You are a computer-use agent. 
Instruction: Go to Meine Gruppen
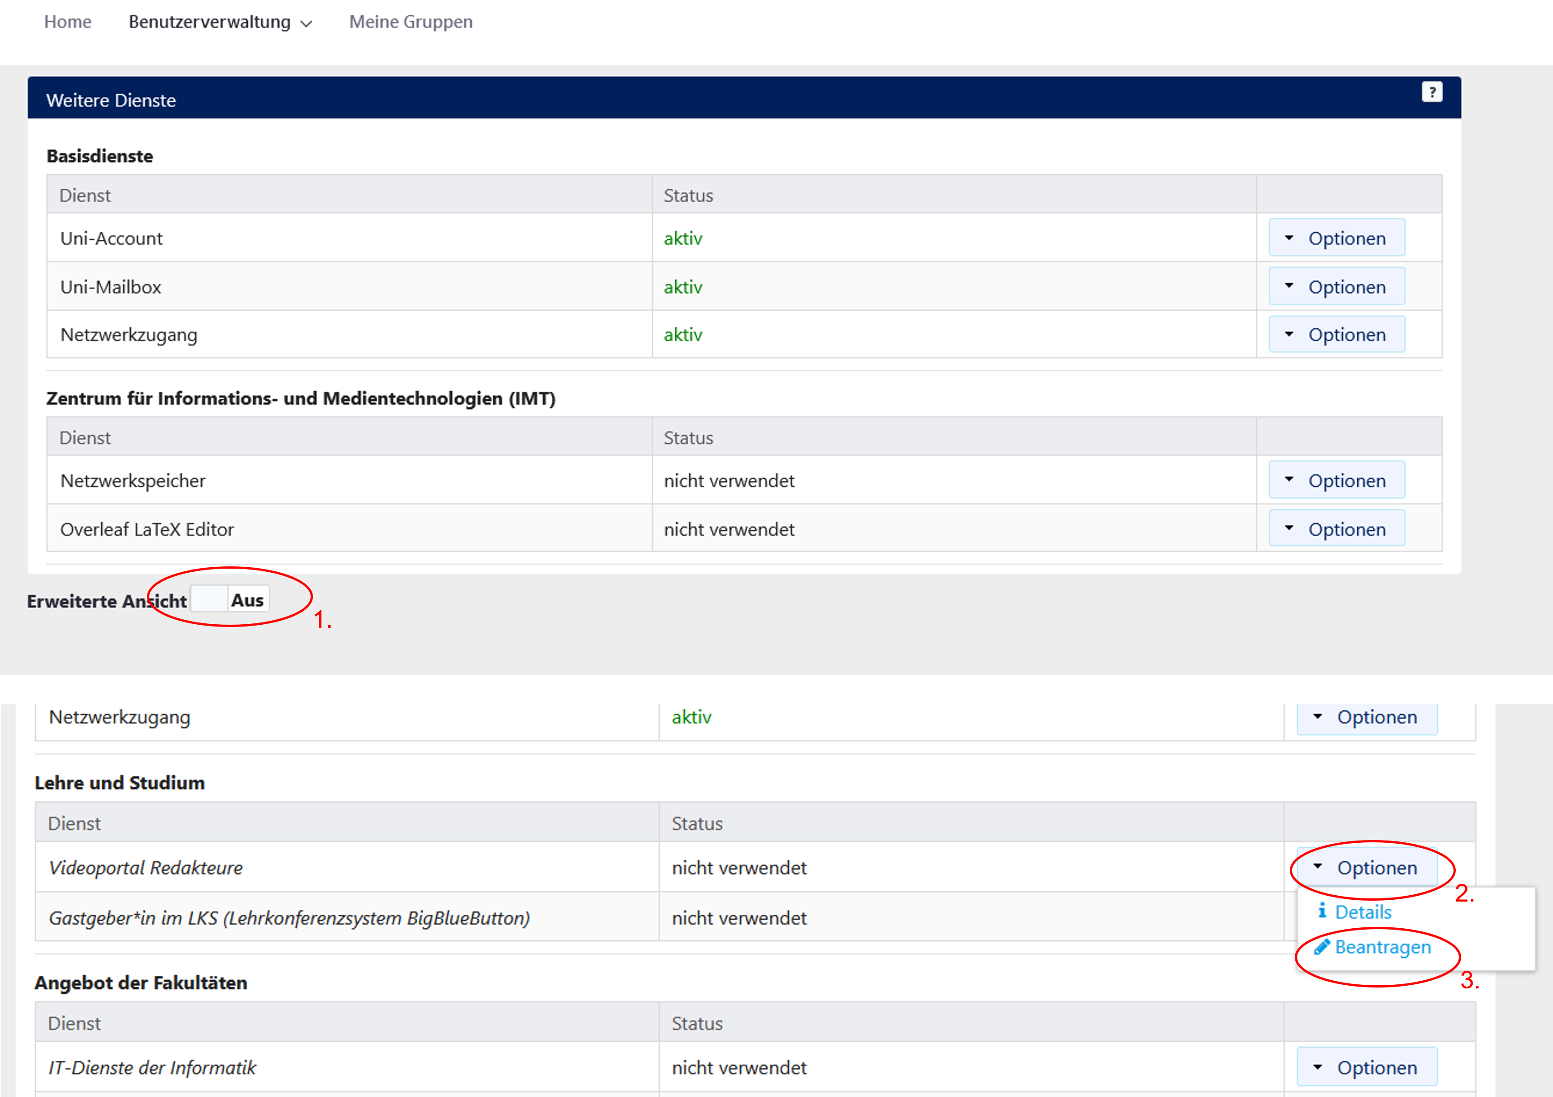click(411, 22)
